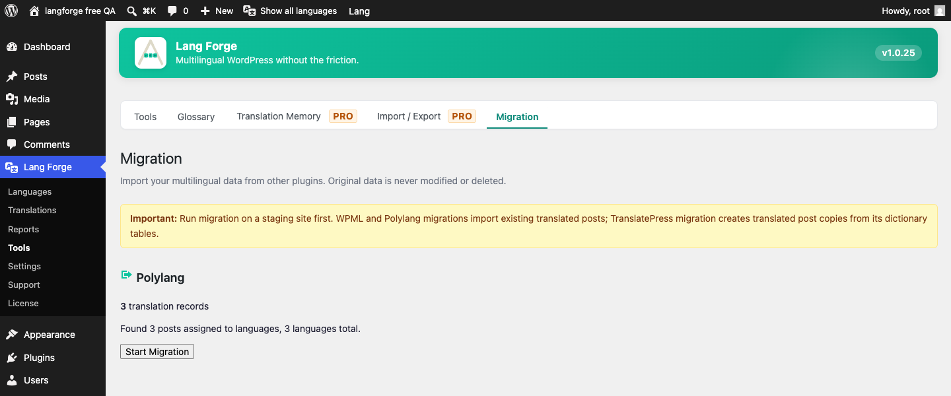Open the comments bubble icon in admin bar
Viewport: 951px width, 396px height.
172,11
